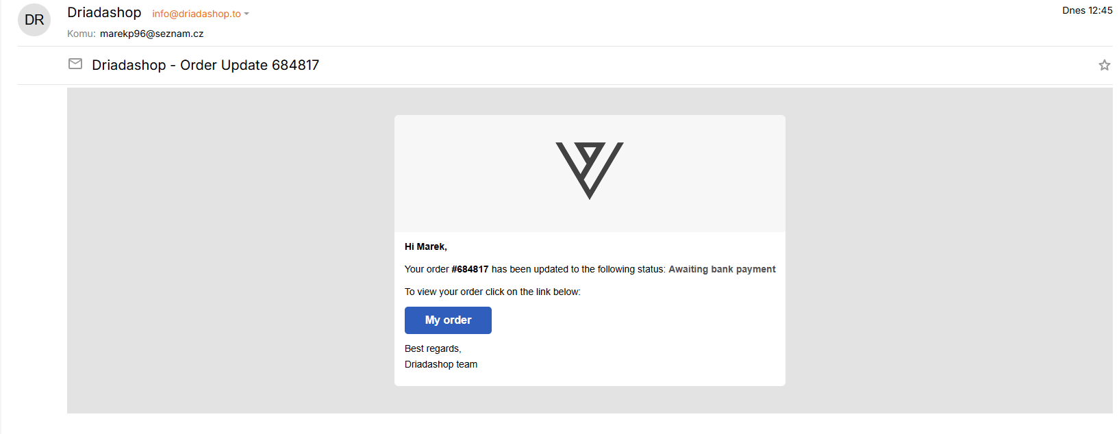Click the Best regards line
The height and width of the screenshot is (434, 1119).
[x=433, y=348]
